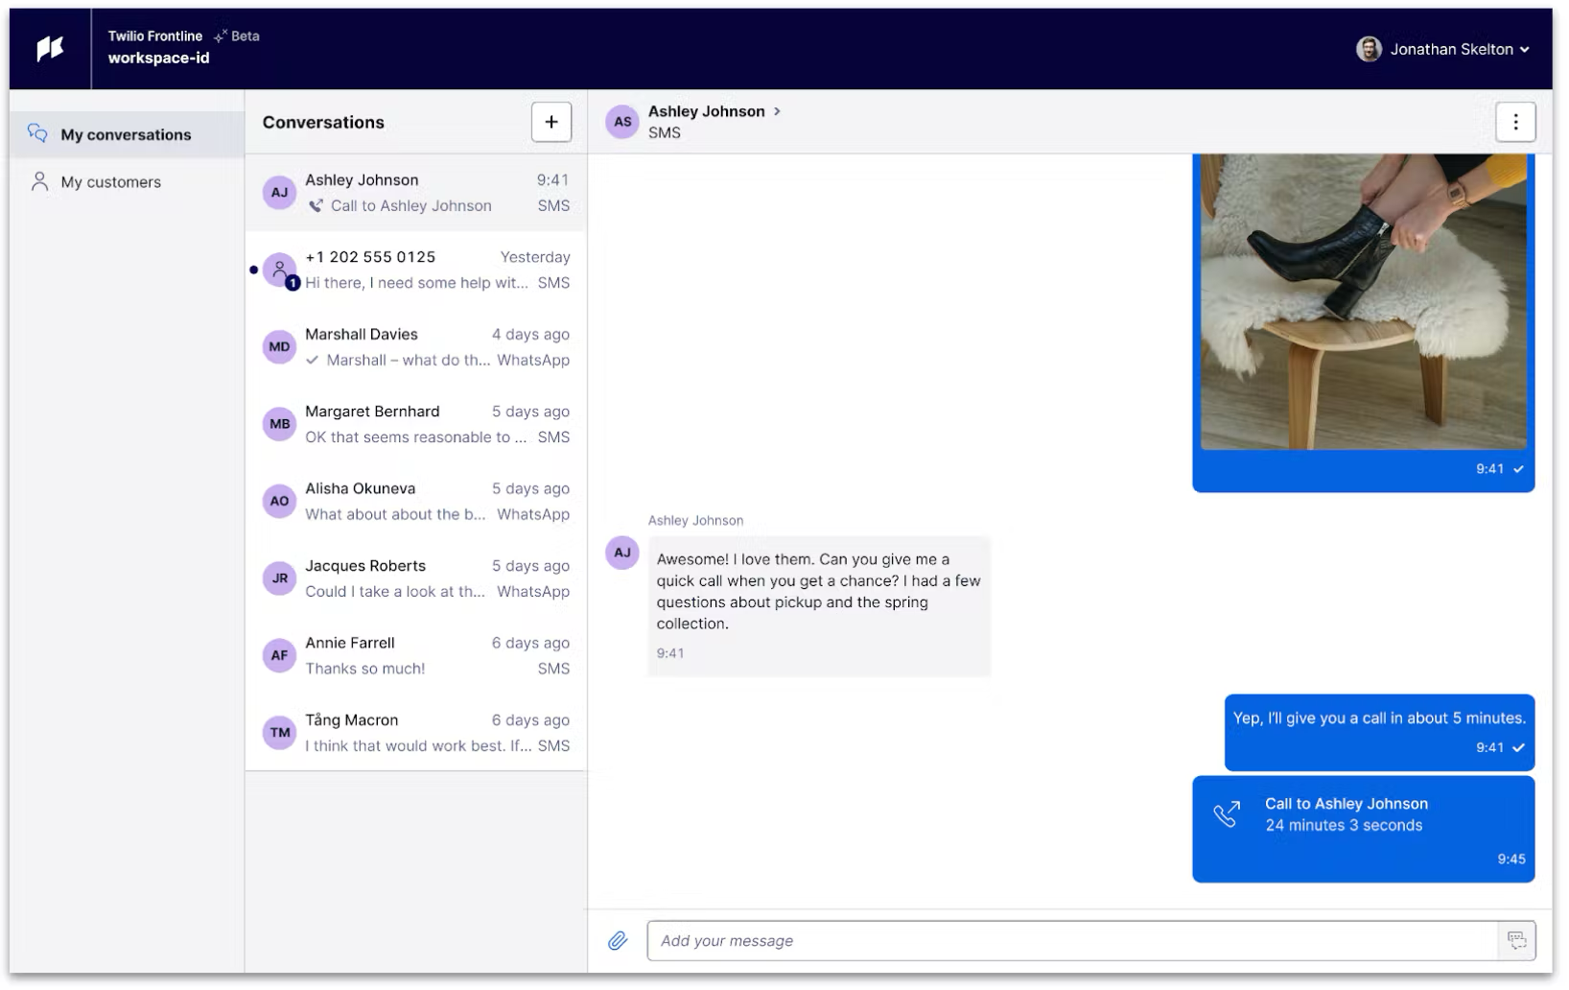
Task: Open Marshall Davies WhatsApp conversation
Action: [x=416, y=347]
